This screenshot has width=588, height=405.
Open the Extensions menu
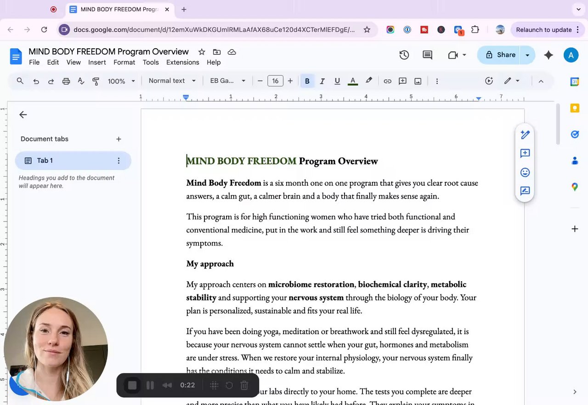coord(183,63)
